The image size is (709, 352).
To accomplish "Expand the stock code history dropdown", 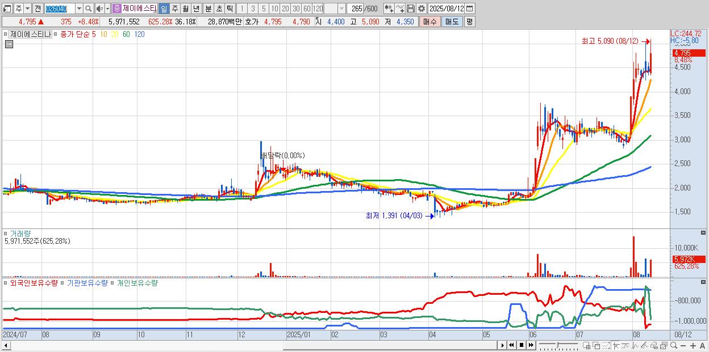I will [79, 9].
